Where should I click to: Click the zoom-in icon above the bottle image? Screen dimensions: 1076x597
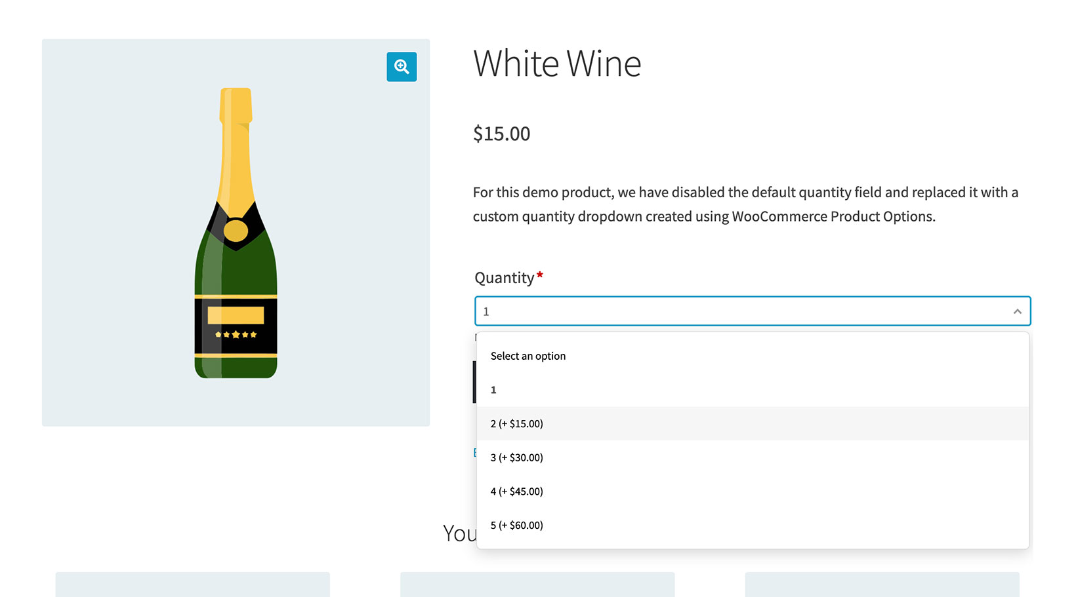[401, 66]
